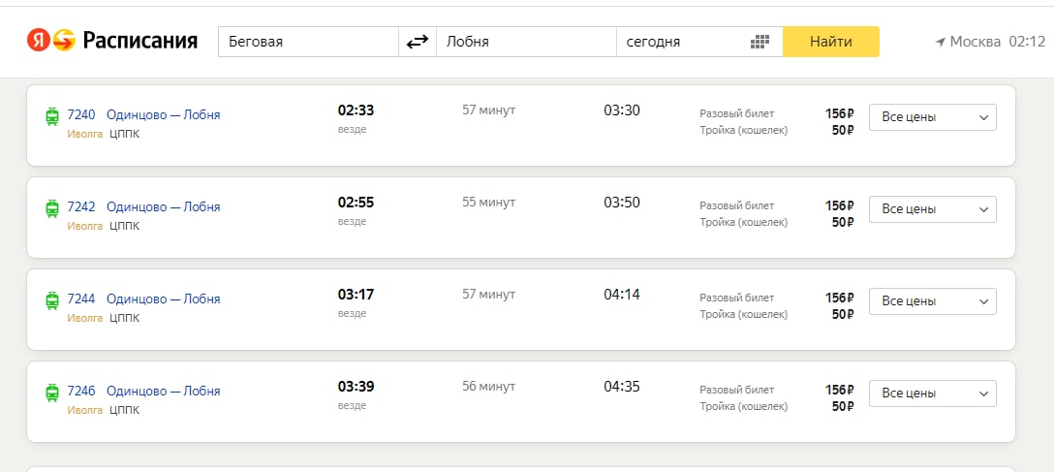Click green train icon for train 7240
The image size is (1054, 472).
point(51,115)
